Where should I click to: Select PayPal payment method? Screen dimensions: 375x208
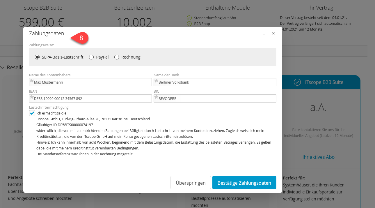tap(91, 57)
